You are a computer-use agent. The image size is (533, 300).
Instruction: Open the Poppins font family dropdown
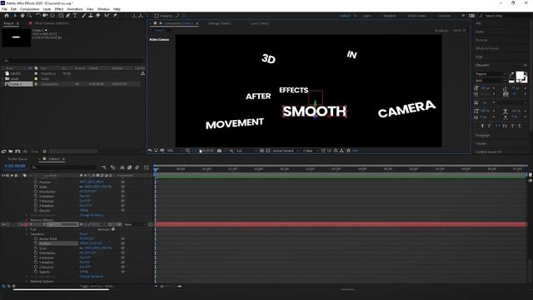[491, 74]
